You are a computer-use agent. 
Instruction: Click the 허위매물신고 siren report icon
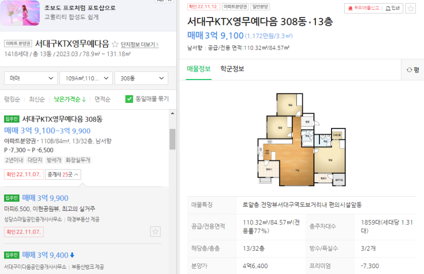tap(350, 9)
